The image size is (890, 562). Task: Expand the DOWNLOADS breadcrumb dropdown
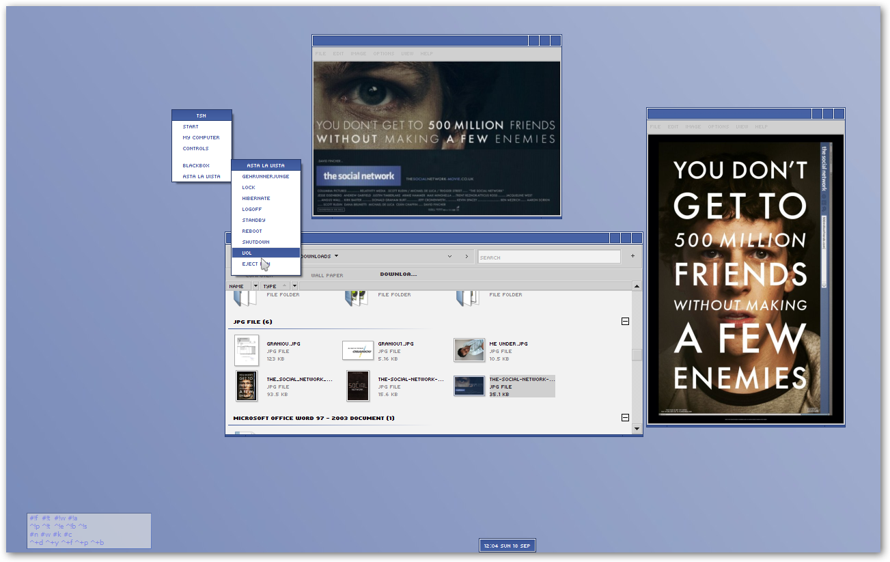(x=337, y=257)
